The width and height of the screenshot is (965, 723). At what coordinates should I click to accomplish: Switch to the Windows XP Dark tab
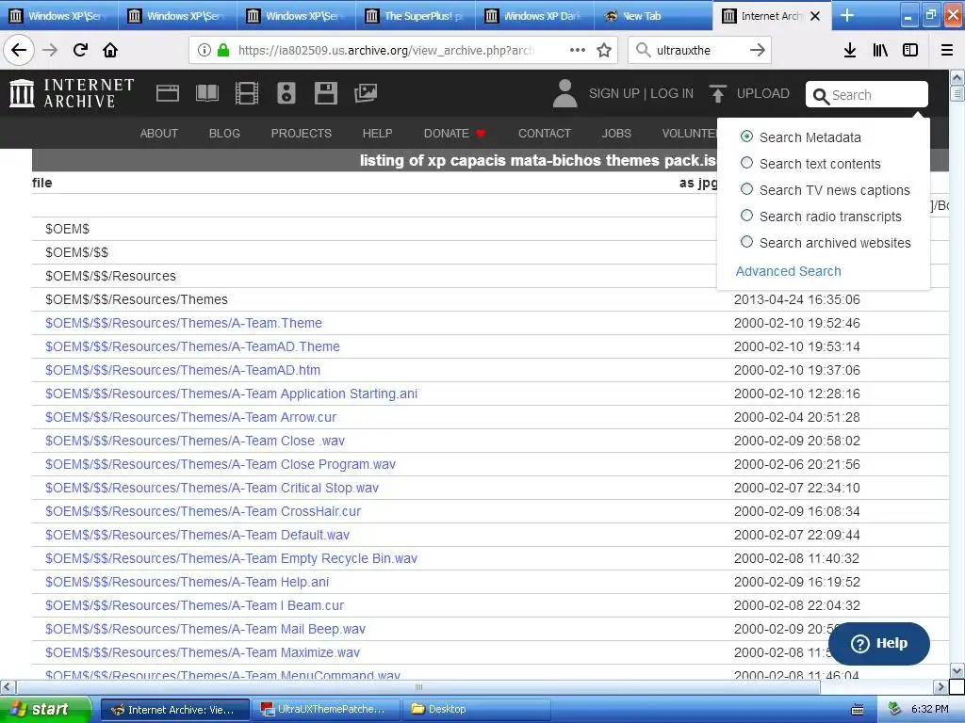[534, 16]
